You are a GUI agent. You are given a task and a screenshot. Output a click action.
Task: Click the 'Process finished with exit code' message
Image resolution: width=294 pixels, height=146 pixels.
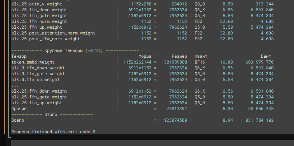click(x=51, y=132)
